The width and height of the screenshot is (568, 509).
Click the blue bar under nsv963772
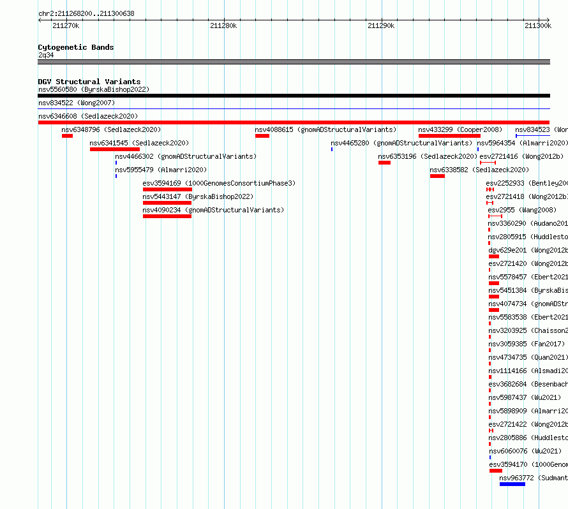(x=512, y=484)
